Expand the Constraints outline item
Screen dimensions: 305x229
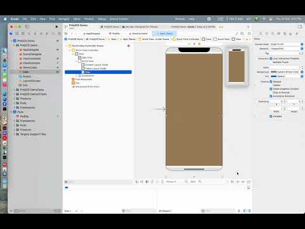coord(76,76)
